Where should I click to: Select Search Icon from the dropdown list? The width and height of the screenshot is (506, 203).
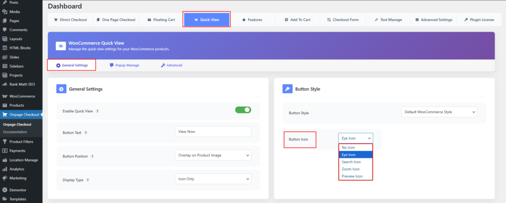point(351,162)
